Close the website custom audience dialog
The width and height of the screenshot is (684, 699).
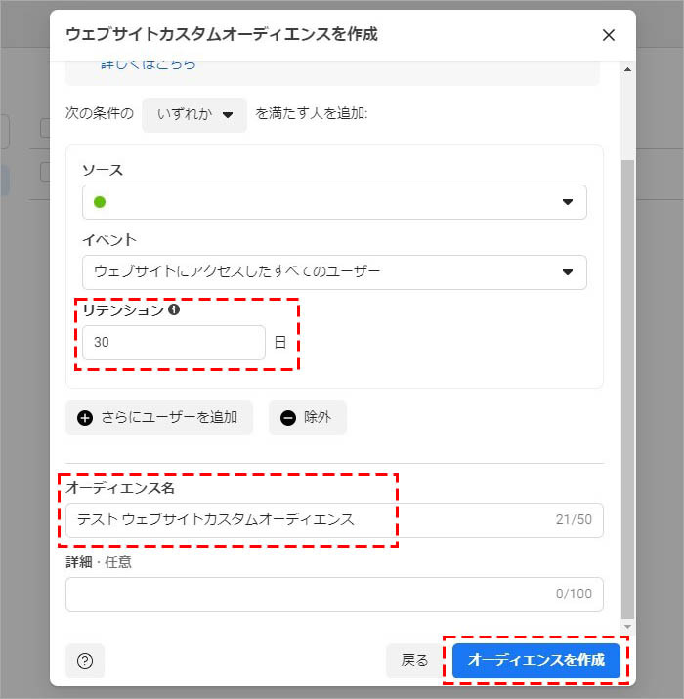click(x=608, y=35)
